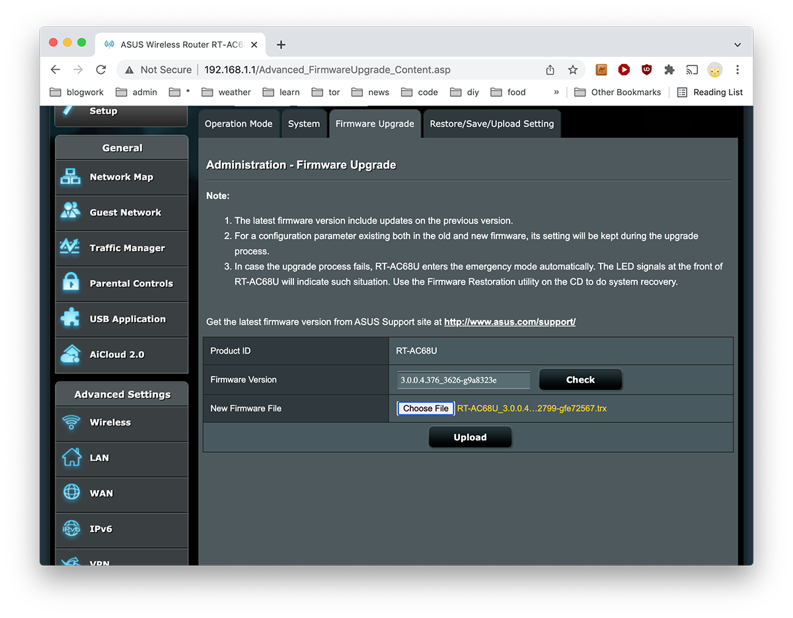The image size is (793, 618).
Task: Click the Upload button
Action: click(470, 437)
